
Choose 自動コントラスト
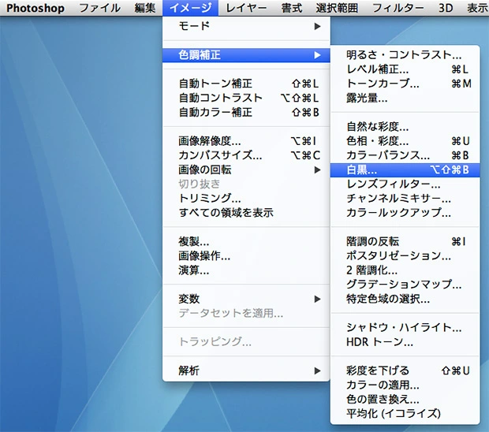point(246,98)
